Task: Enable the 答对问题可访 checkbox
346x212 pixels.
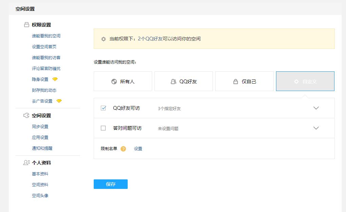Action: [x=104, y=128]
